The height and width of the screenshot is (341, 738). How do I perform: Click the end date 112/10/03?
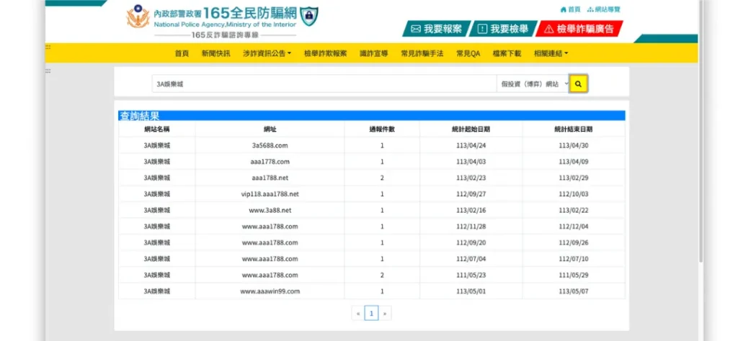[573, 194]
